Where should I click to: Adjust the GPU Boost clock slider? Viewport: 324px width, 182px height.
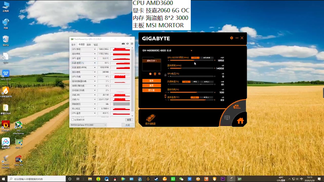click(192, 60)
